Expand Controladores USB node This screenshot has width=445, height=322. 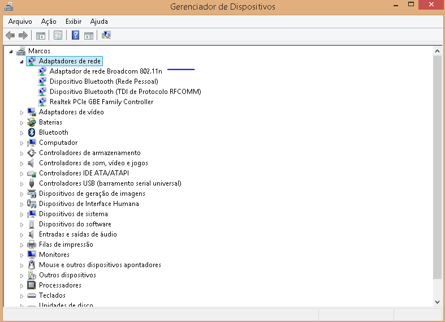[x=21, y=184]
